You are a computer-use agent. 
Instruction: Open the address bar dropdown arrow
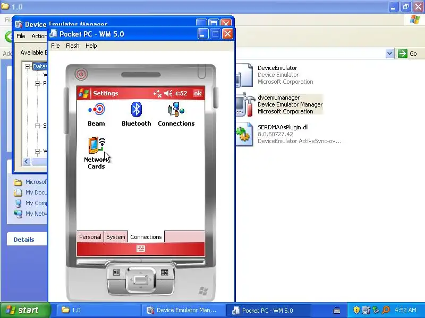389,54
